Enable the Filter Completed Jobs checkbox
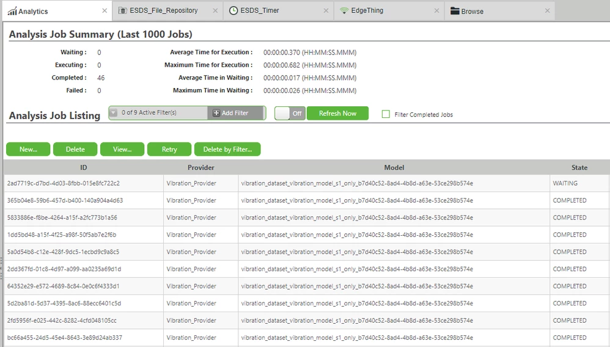 [386, 114]
